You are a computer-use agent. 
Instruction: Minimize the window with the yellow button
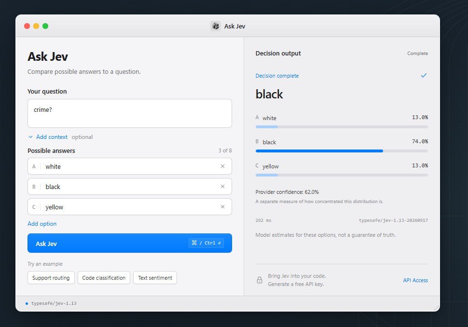click(36, 26)
